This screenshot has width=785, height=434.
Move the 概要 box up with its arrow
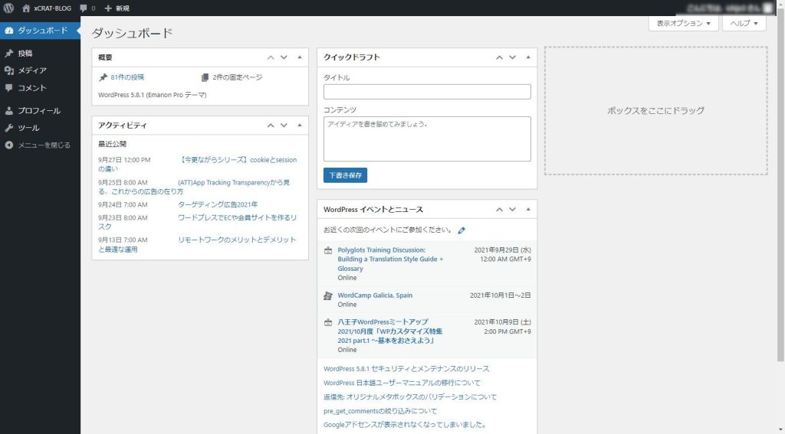[271, 57]
